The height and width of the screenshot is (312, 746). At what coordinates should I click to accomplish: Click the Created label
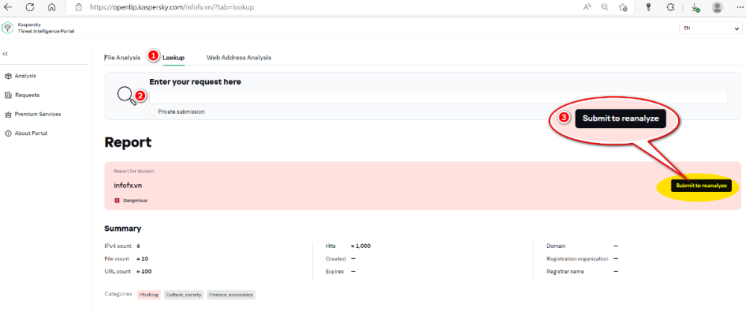click(336, 259)
